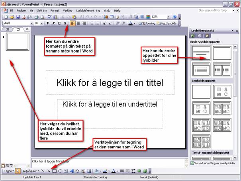The width and height of the screenshot is (241, 181).
Task: Open the Lysbildeoppsett task pane dropdown arrow
Action: pyautogui.click(x=233, y=31)
